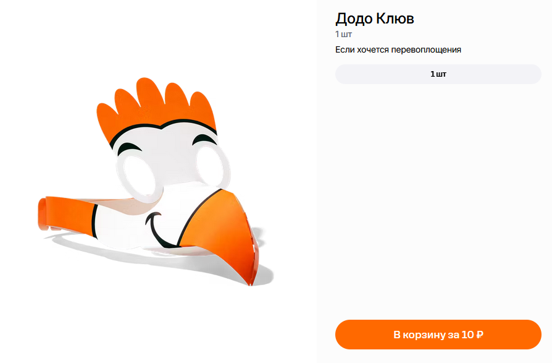Open the Dodo beak mask product photo
552x363 pixels.
tap(155, 182)
